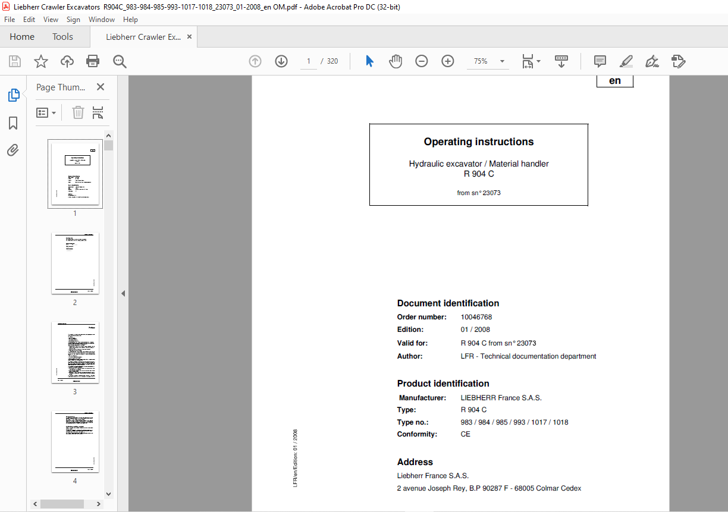The width and height of the screenshot is (728, 512).
Task: Open Attachments paperclip panel
Action: (x=13, y=150)
